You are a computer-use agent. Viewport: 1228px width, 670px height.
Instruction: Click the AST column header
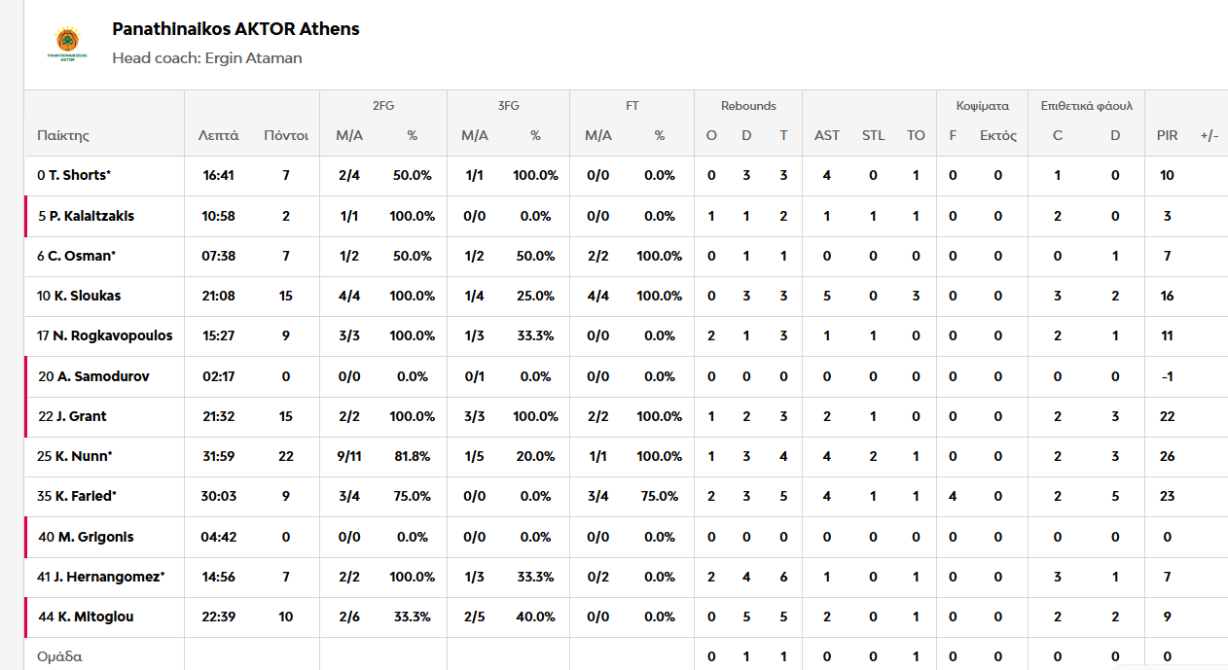827,135
